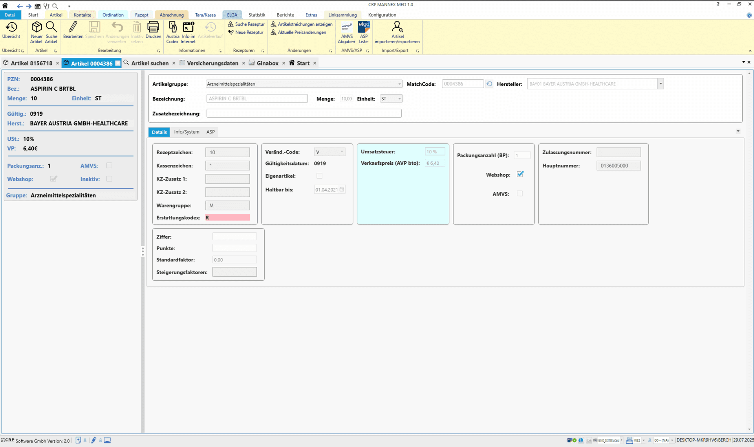This screenshot has height=447, width=754.
Task: Open the Hersteller dropdown
Action: (x=661, y=84)
